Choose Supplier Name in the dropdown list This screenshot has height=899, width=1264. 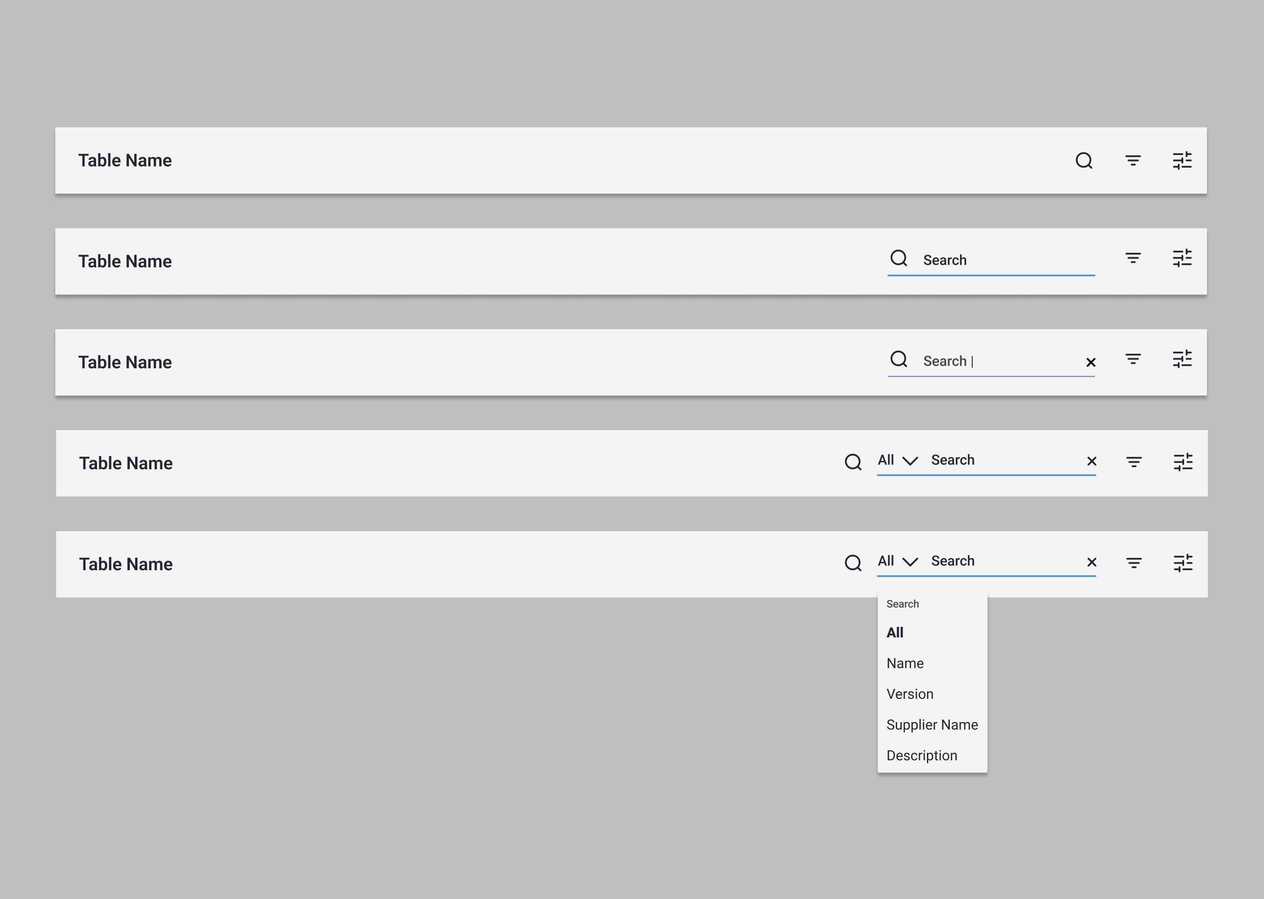pos(932,725)
